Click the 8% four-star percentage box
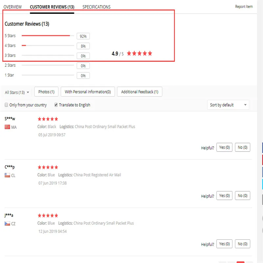Viewport: 263px width, 263px height. tap(83, 46)
